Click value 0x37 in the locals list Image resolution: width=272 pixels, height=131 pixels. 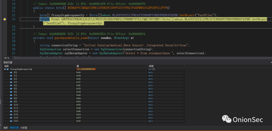click(x=78, y=82)
